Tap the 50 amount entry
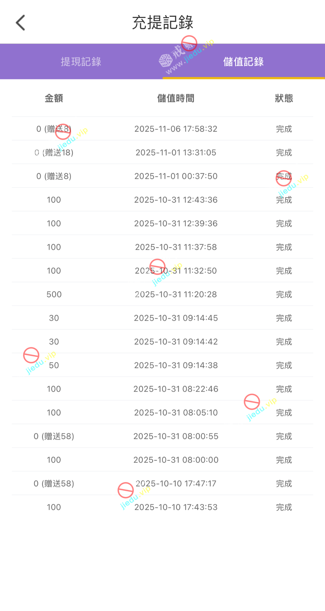This screenshot has height=611, width=325. click(54, 365)
